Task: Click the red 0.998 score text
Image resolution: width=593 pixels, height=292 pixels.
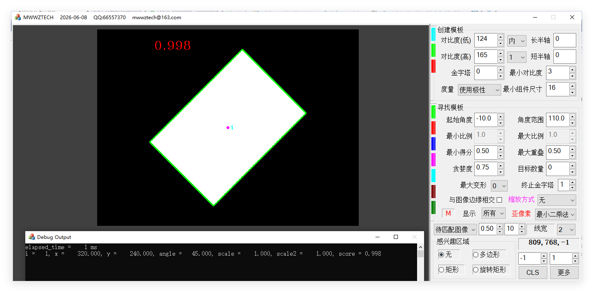Action: (173, 45)
